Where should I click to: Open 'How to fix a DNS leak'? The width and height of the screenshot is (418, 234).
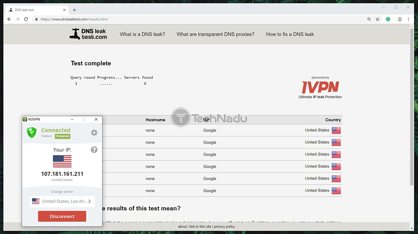coord(290,34)
